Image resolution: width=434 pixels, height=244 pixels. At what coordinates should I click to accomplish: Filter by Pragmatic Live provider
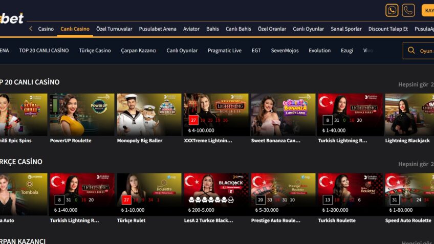click(x=225, y=50)
